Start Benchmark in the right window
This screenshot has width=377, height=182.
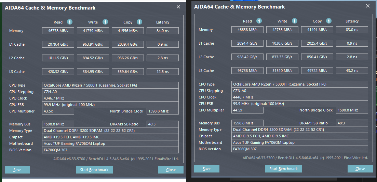pyautogui.click(x=283, y=169)
